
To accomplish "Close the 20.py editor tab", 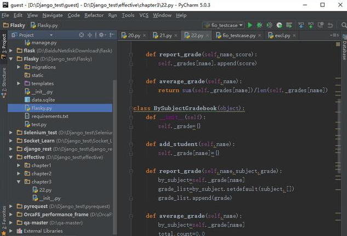I will pos(145,35).
